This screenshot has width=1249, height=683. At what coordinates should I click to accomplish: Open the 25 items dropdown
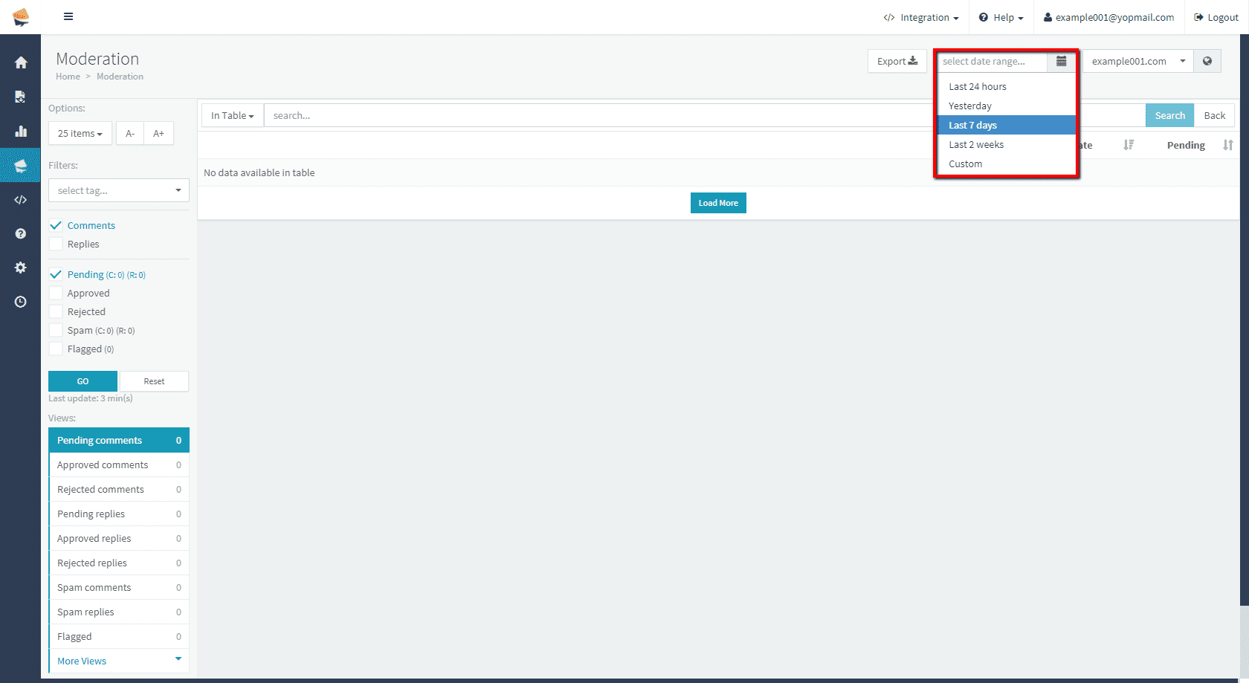click(80, 134)
